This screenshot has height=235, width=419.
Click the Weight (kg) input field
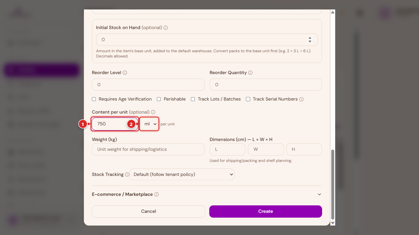coord(148,149)
